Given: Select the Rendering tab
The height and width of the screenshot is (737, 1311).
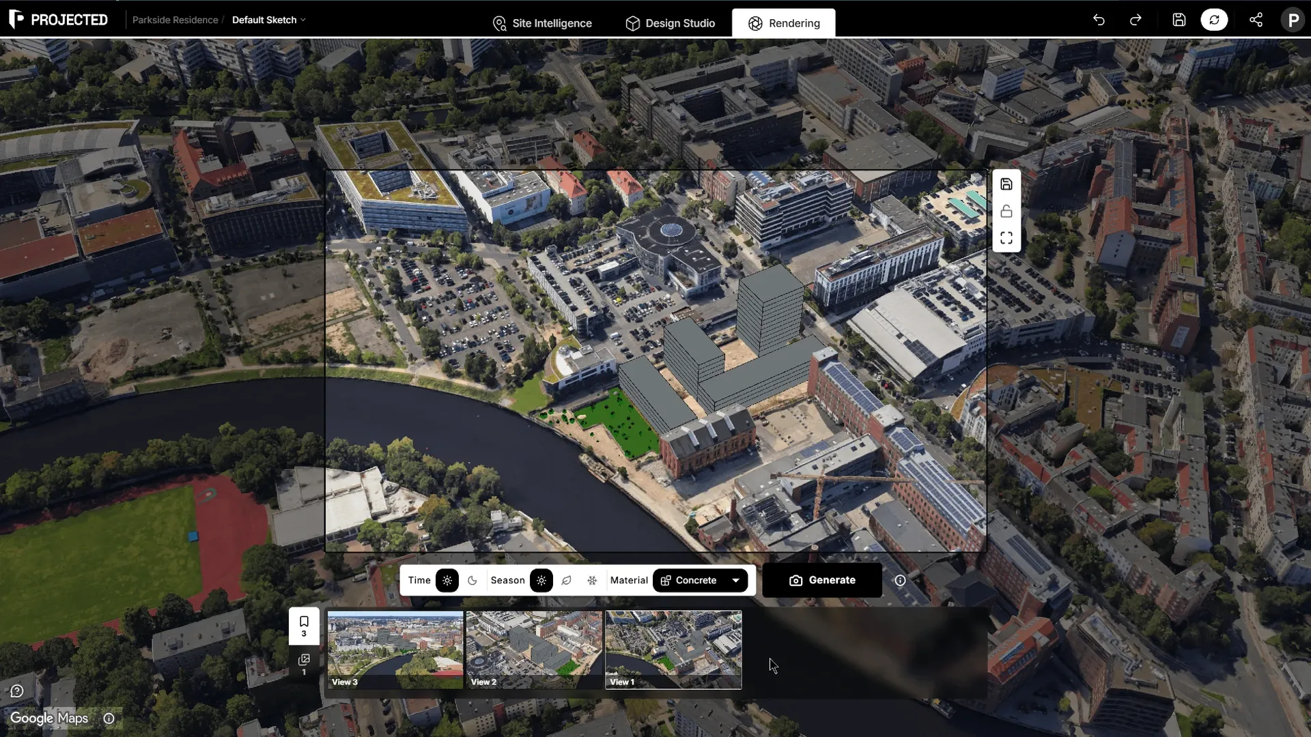Looking at the screenshot, I should 784,23.
